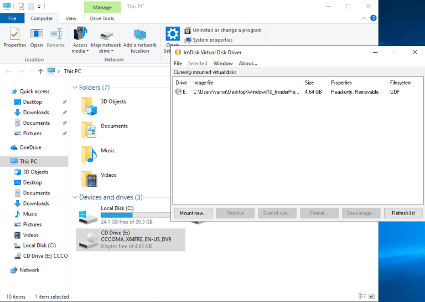Viewport: 425px width, 302px height.
Task: Click the Remove button in ImDisk
Action: tap(235, 213)
